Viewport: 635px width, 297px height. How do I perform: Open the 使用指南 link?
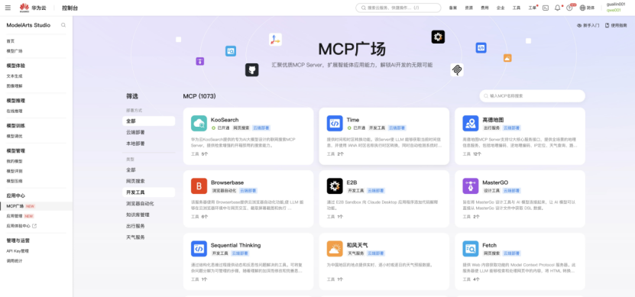coord(616,25)
